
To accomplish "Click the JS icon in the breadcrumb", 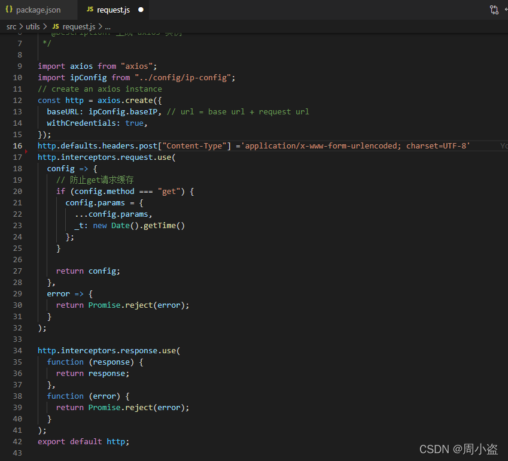I will point(56,26).
